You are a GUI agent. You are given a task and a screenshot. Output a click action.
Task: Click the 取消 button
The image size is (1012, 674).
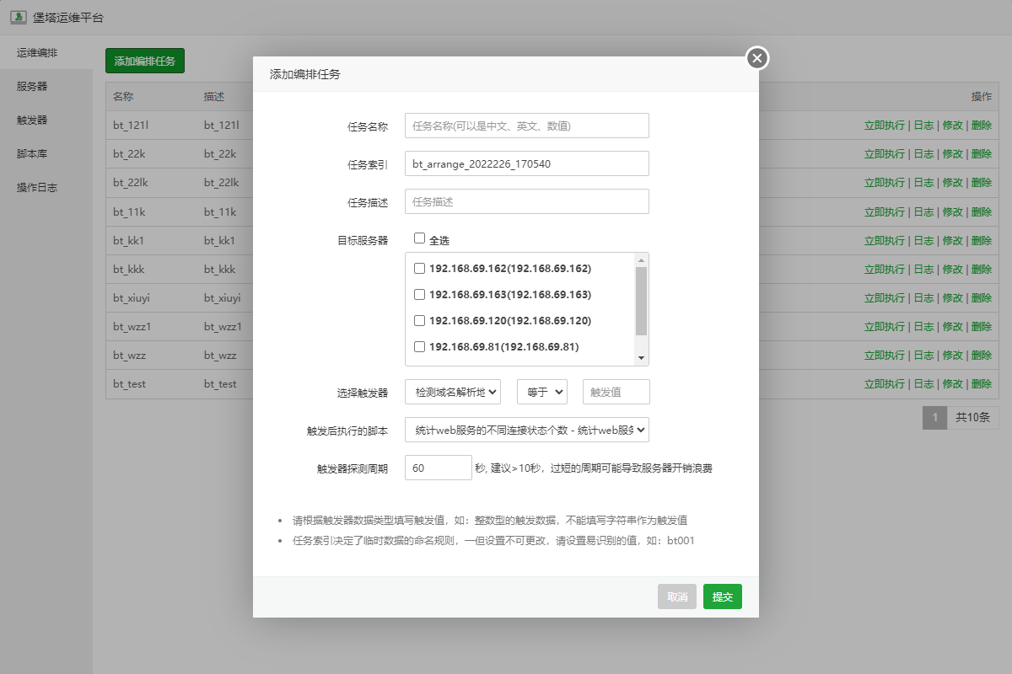(676, 596)
